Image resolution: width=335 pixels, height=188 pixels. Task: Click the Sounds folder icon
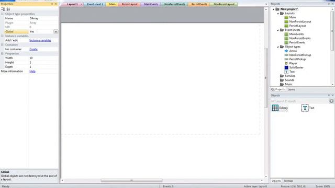(282, 80)
